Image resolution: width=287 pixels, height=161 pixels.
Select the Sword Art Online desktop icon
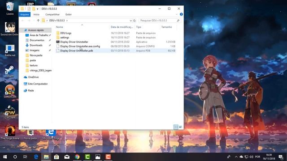pos(10,29)
